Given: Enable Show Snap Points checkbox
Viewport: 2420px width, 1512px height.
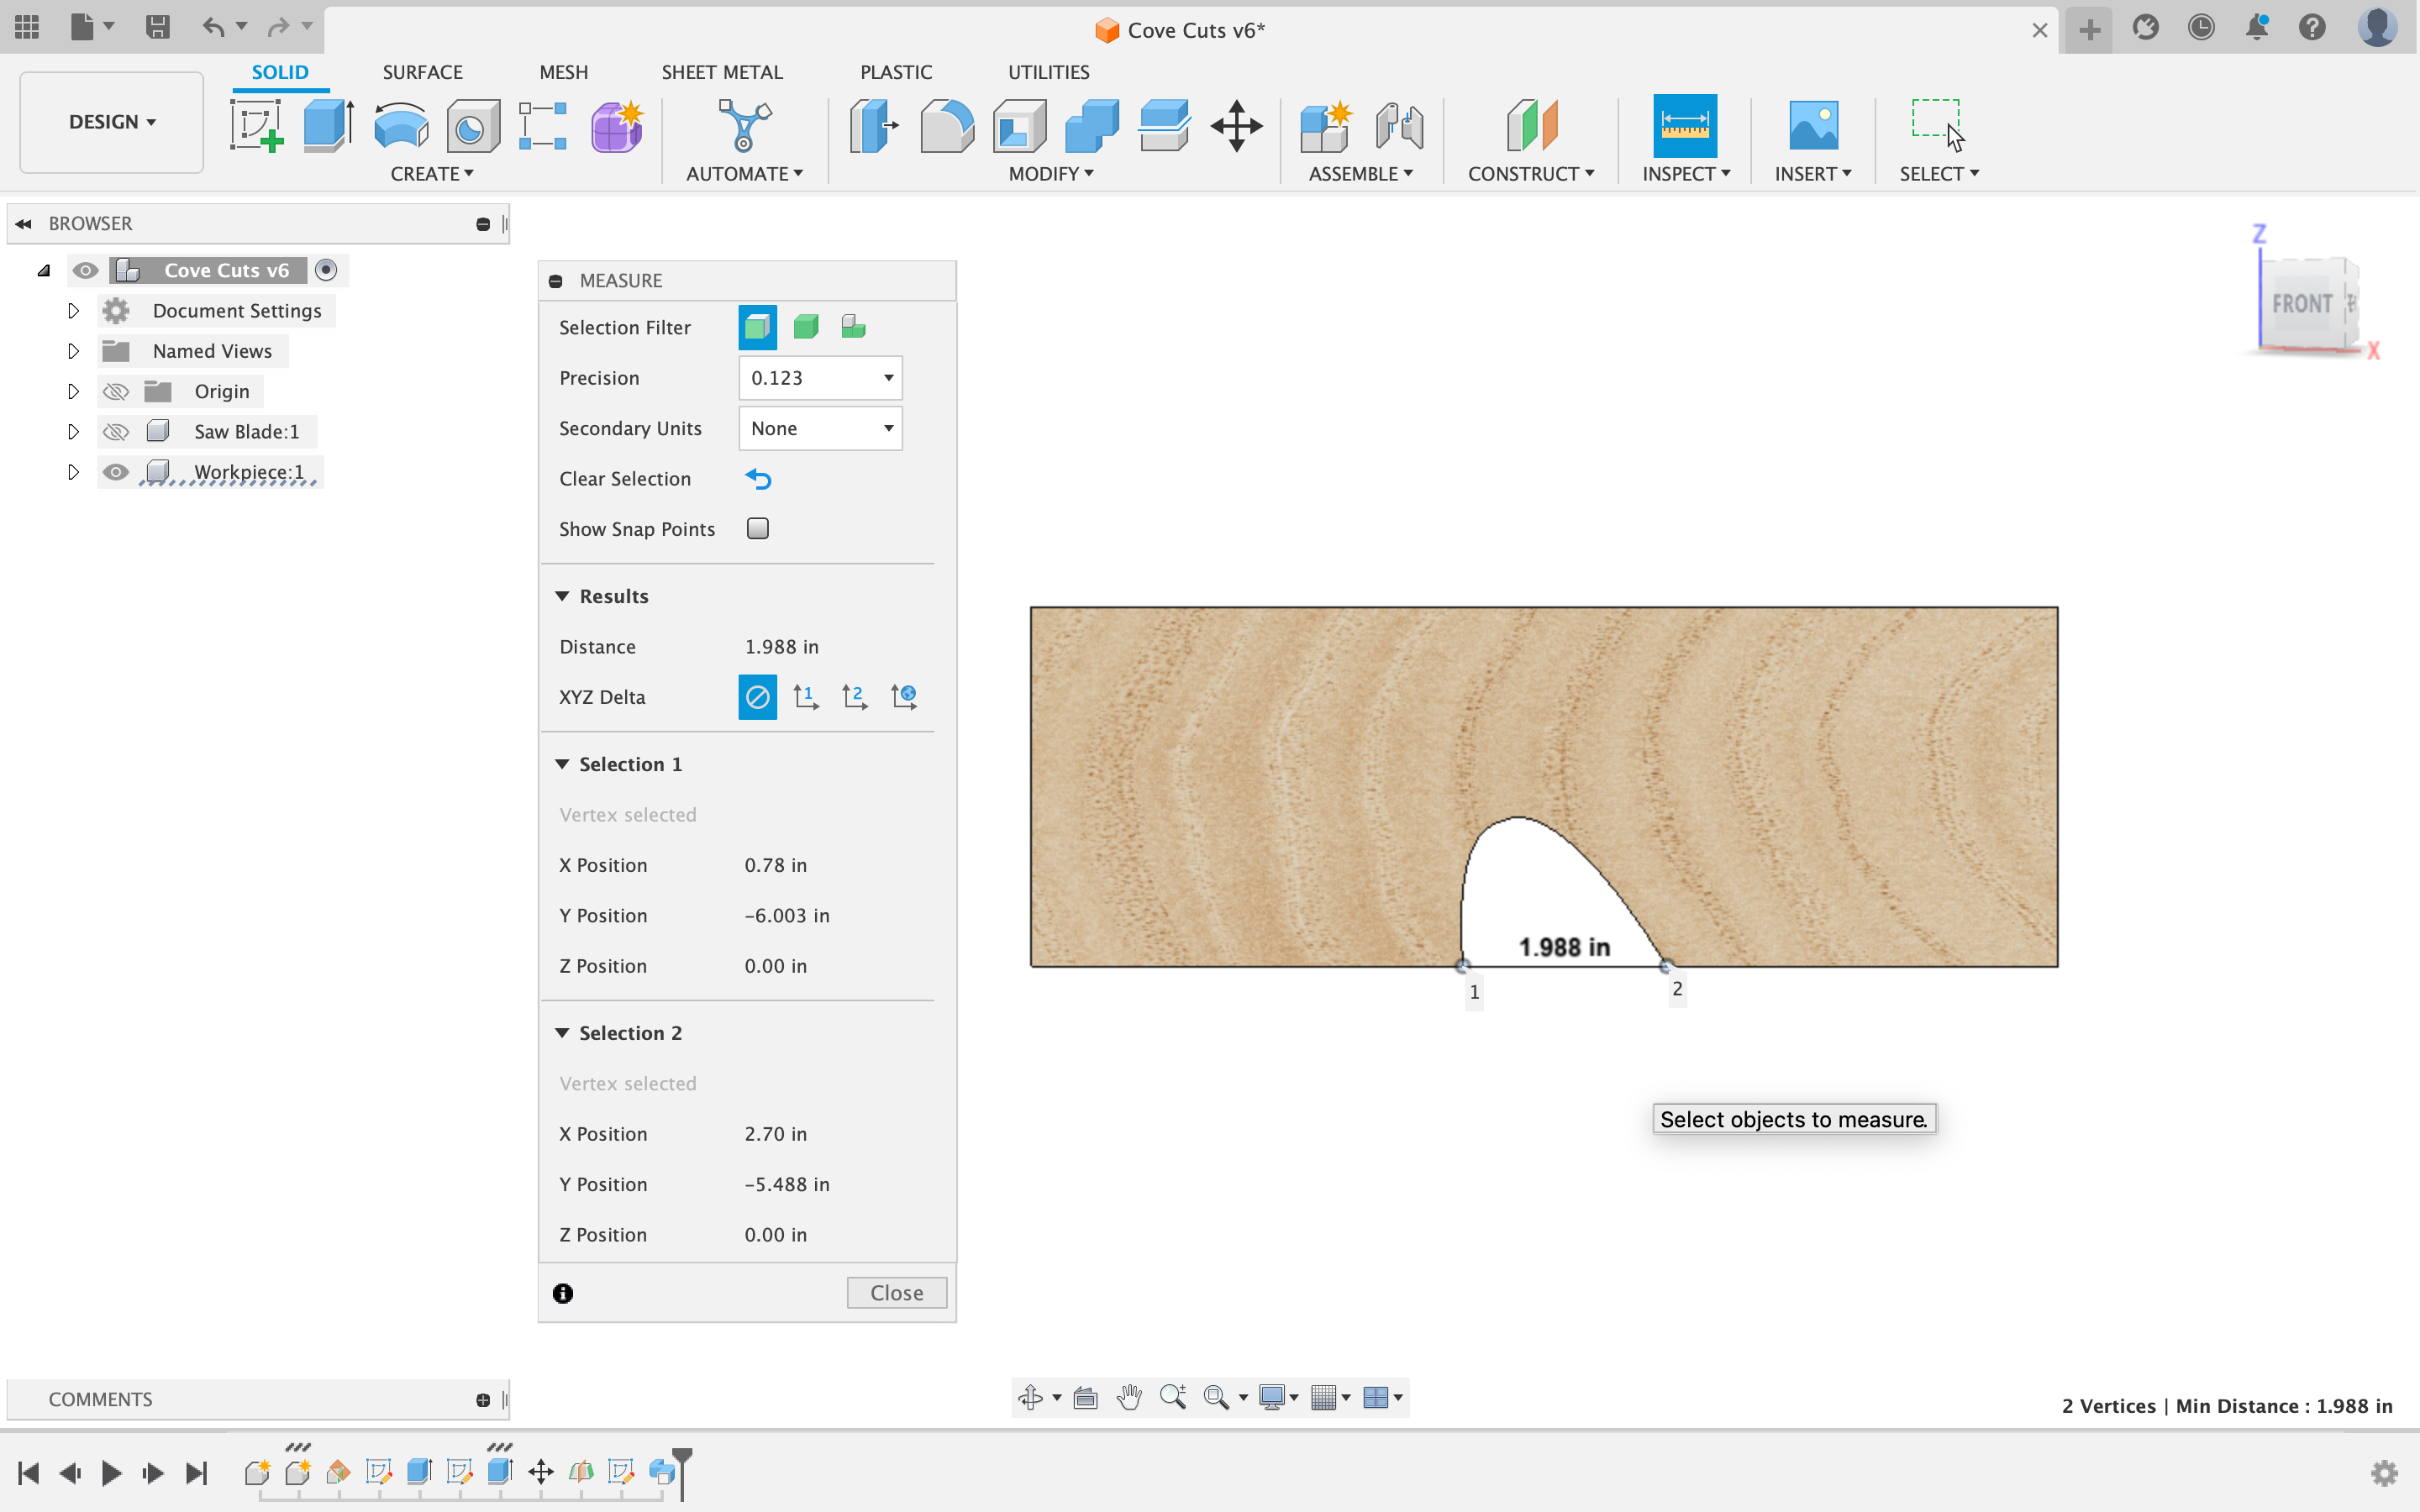Looking at the screenshot, I should coord(756,529).
